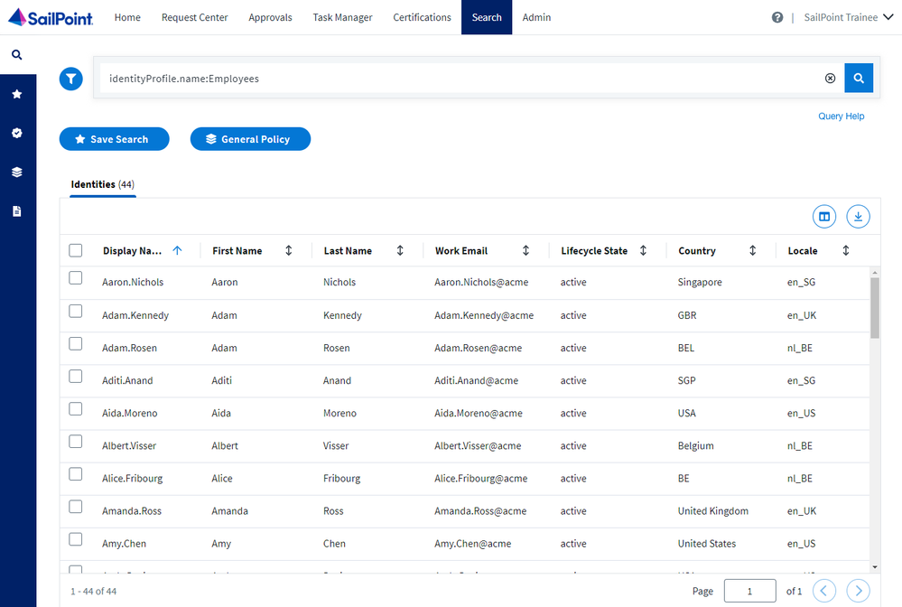This screenshot has width=902, height=607.
Task: Open the Query Help link
Action: [x=841, y=117]
